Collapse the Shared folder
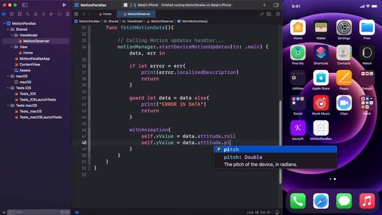The height and width of the screenshot is (215, 382). click(8, 29)
